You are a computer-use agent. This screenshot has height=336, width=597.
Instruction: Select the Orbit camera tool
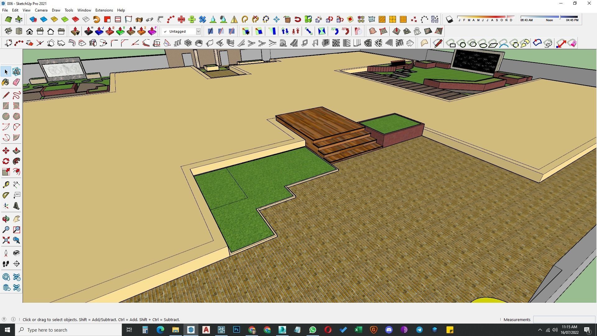point(6,219)
